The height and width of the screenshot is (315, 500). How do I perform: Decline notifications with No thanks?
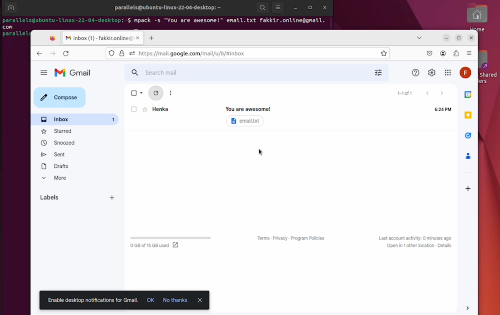(x=175, y=300)
